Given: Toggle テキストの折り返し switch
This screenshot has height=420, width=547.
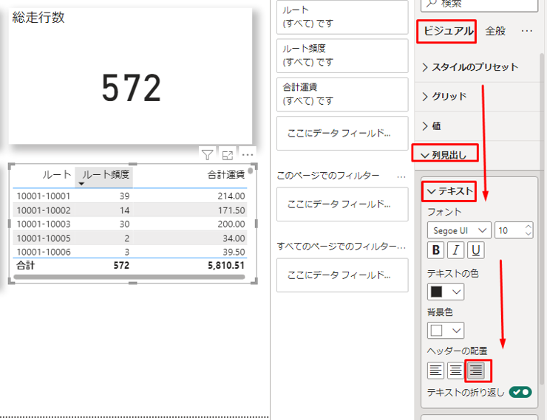Looking at the screenshot, I should (520, 393).
